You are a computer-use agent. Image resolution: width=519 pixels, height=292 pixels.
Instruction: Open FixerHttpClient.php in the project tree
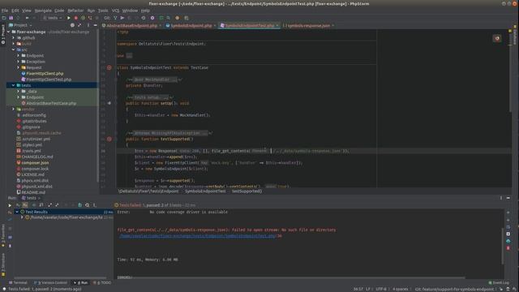coord(45,74)
